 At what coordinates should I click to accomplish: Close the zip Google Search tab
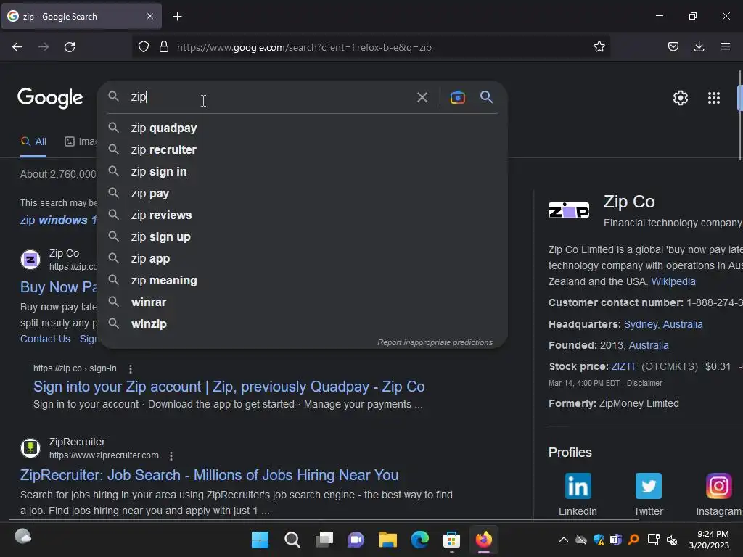point(150,16)
